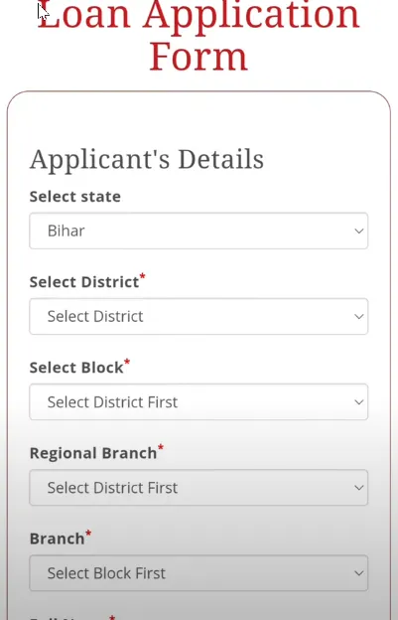Open the Regional Branch dropdown

point(199,488)
